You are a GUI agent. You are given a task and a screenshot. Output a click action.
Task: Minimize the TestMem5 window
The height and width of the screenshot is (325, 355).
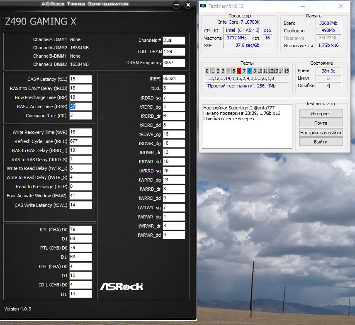point(303,6)
